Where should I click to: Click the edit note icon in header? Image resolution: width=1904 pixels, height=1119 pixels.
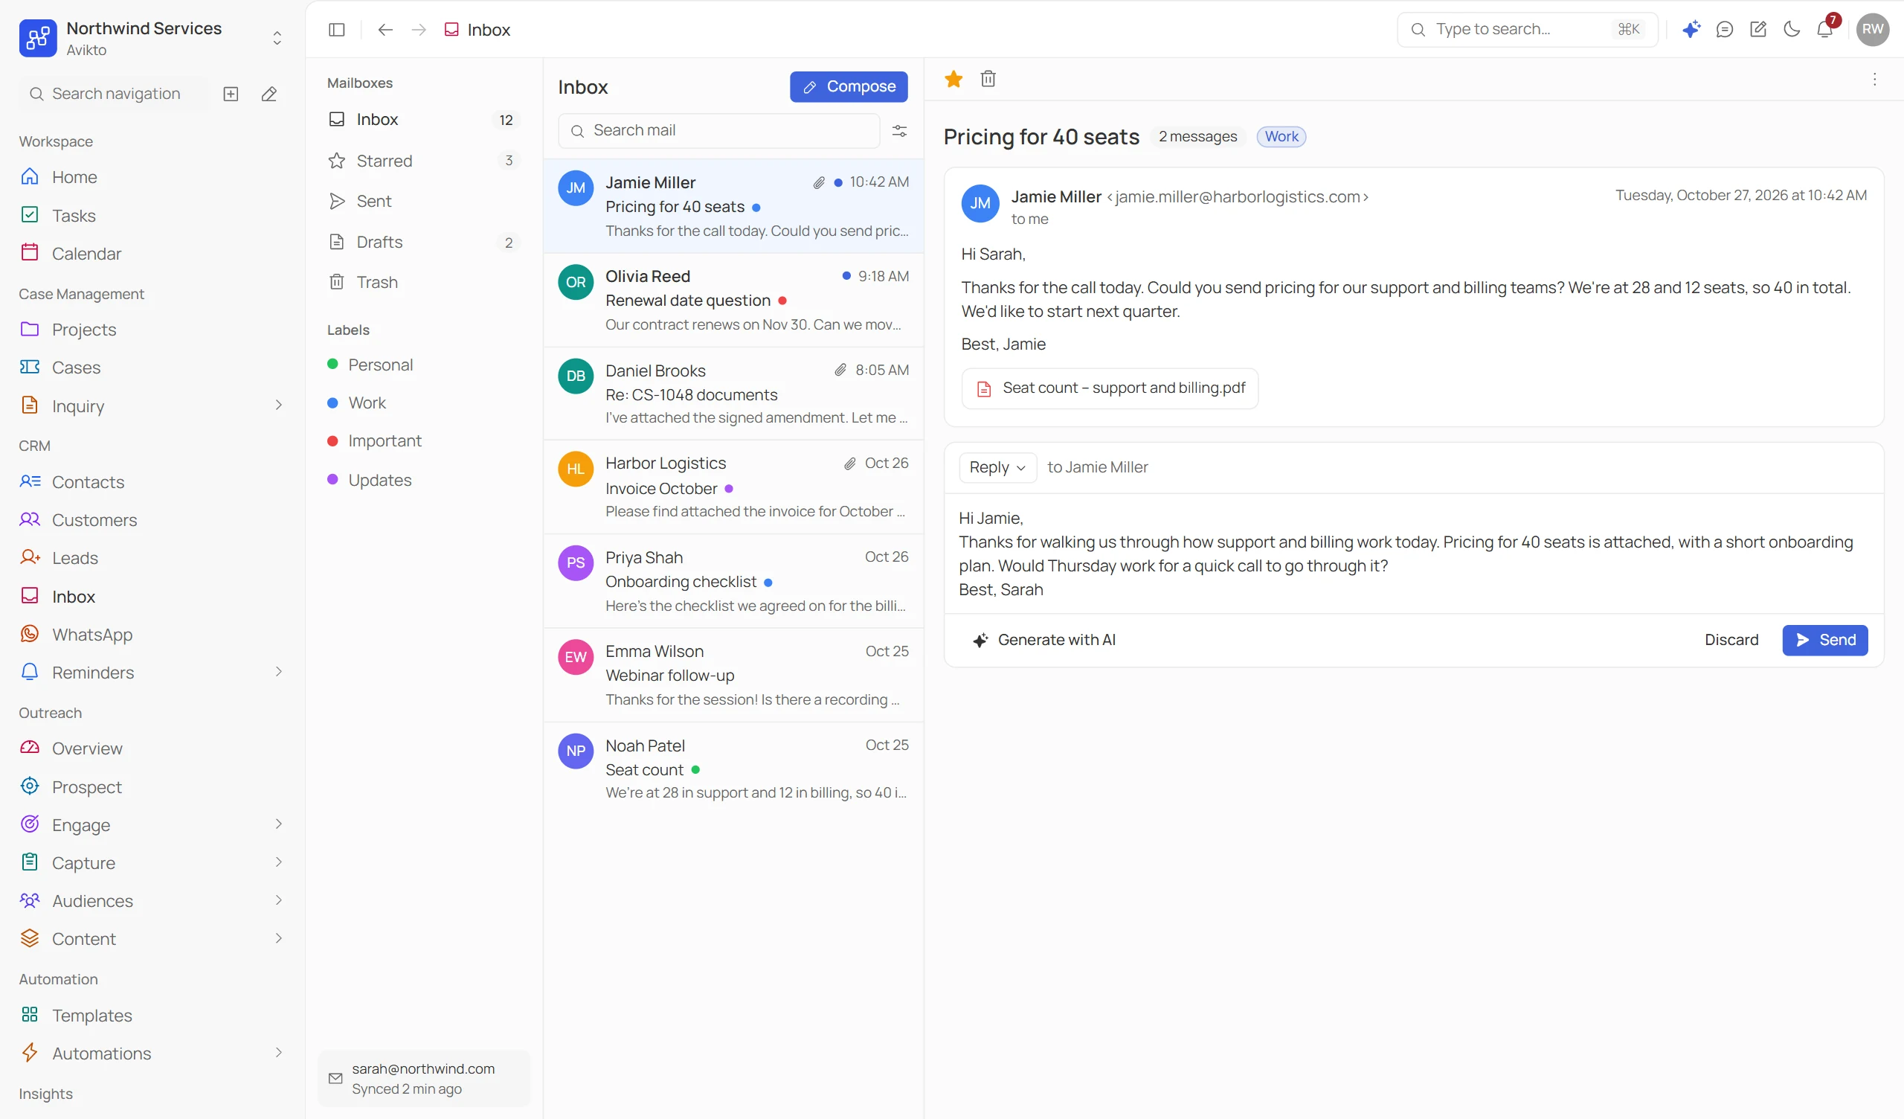[1758, 30]
